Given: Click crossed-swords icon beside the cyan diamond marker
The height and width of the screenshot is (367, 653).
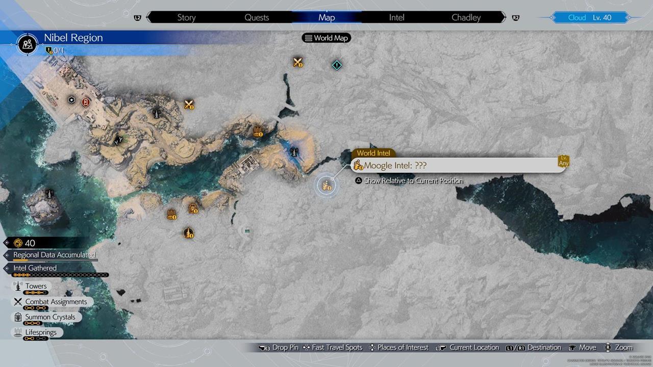Looking at the screenshot, I should pos(298,63).
